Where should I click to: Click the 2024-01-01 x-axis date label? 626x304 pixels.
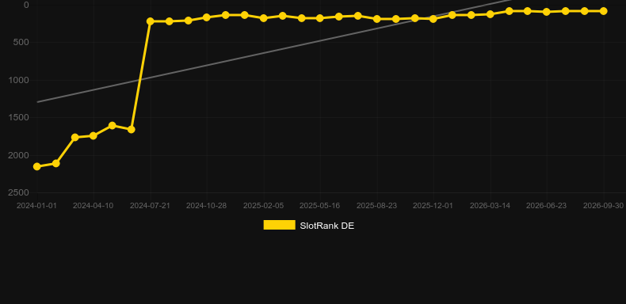pos(36,206)
